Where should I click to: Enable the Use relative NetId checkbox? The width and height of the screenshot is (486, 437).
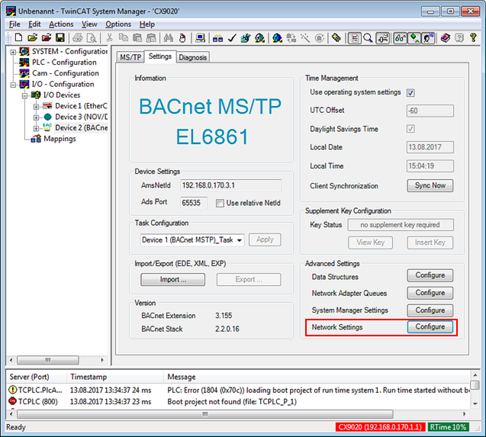pos(220,204)
